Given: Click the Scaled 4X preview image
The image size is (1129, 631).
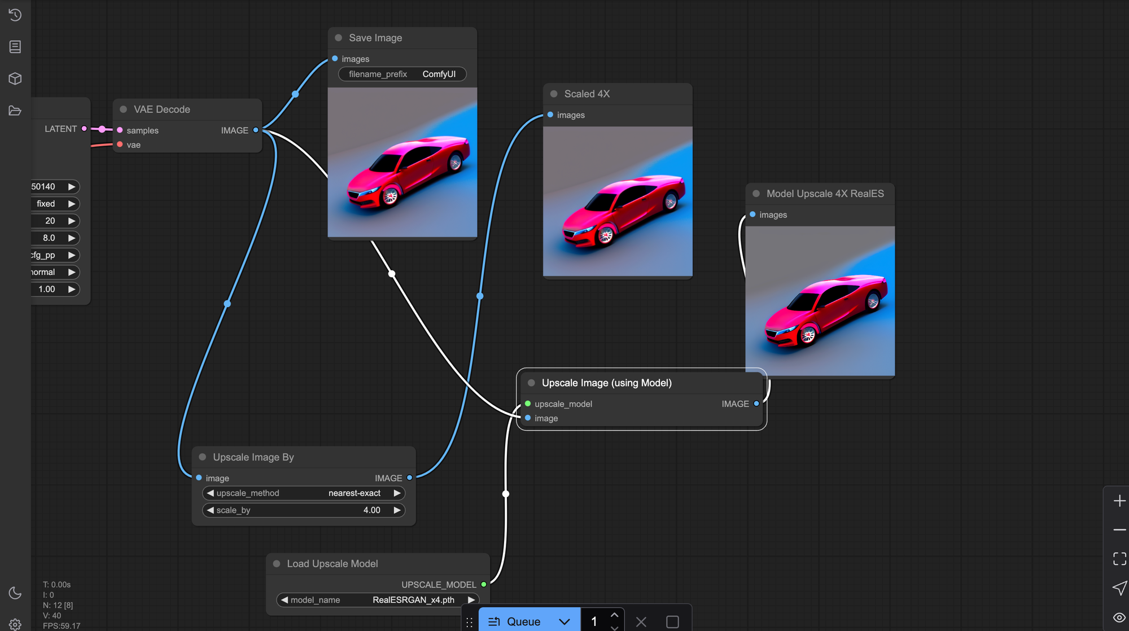Looking at the screenshot, I should coord(618,201).
